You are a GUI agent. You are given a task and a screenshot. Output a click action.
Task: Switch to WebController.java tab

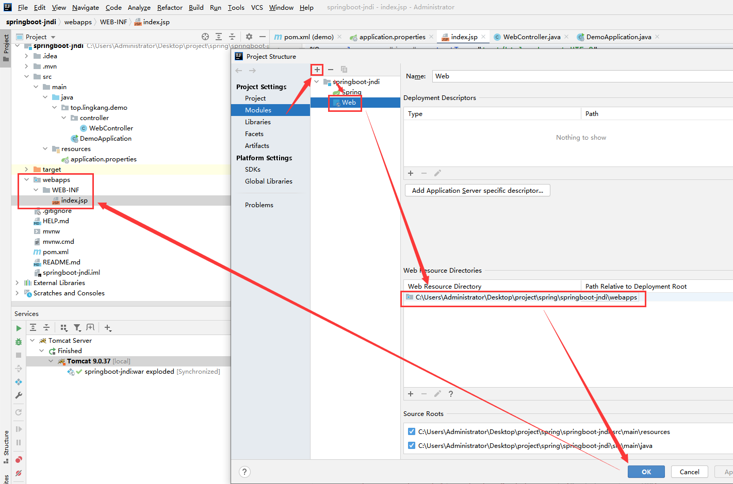(531, 37)
